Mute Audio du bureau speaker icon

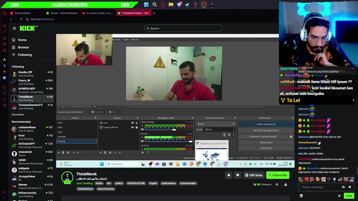pos(142,130)
